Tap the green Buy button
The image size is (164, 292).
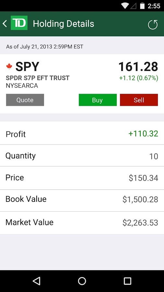[x=98, y=100]
